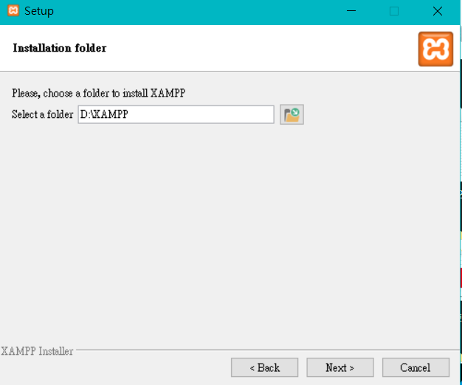Click the XAMPP title bar icon
Viewport: 462px width, 385px height.
(13, 10)
